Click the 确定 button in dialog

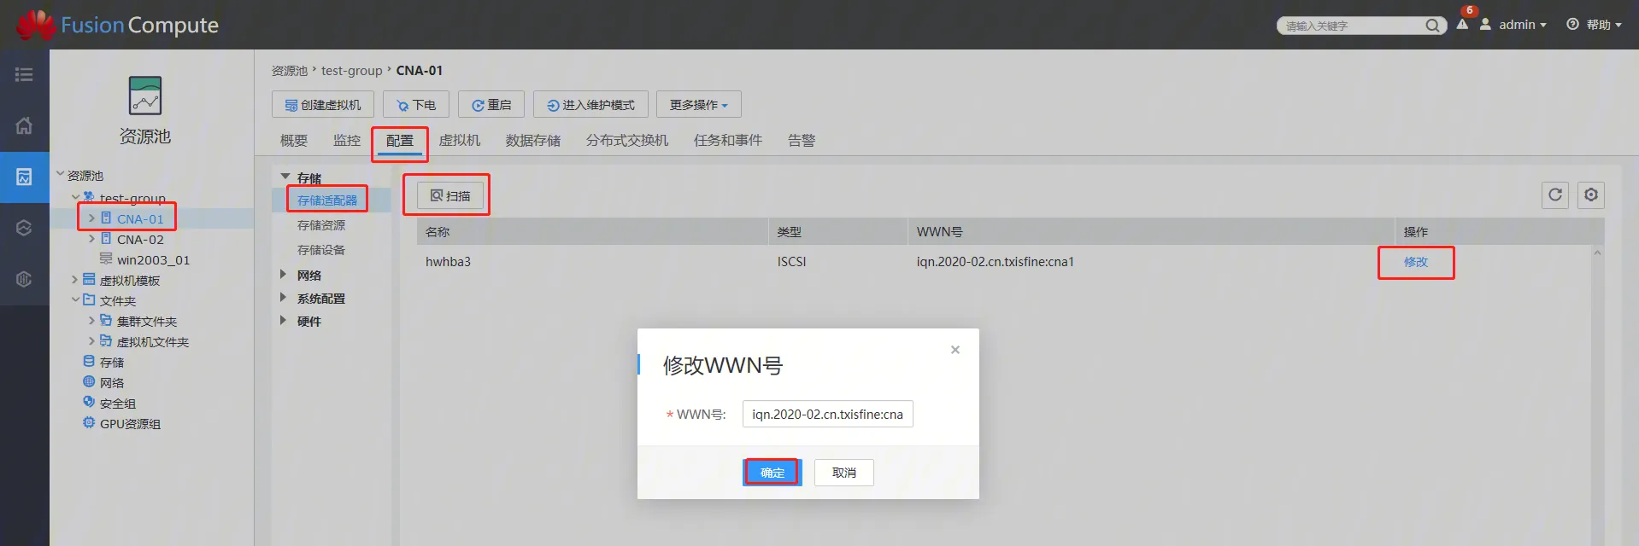(772, 473)
